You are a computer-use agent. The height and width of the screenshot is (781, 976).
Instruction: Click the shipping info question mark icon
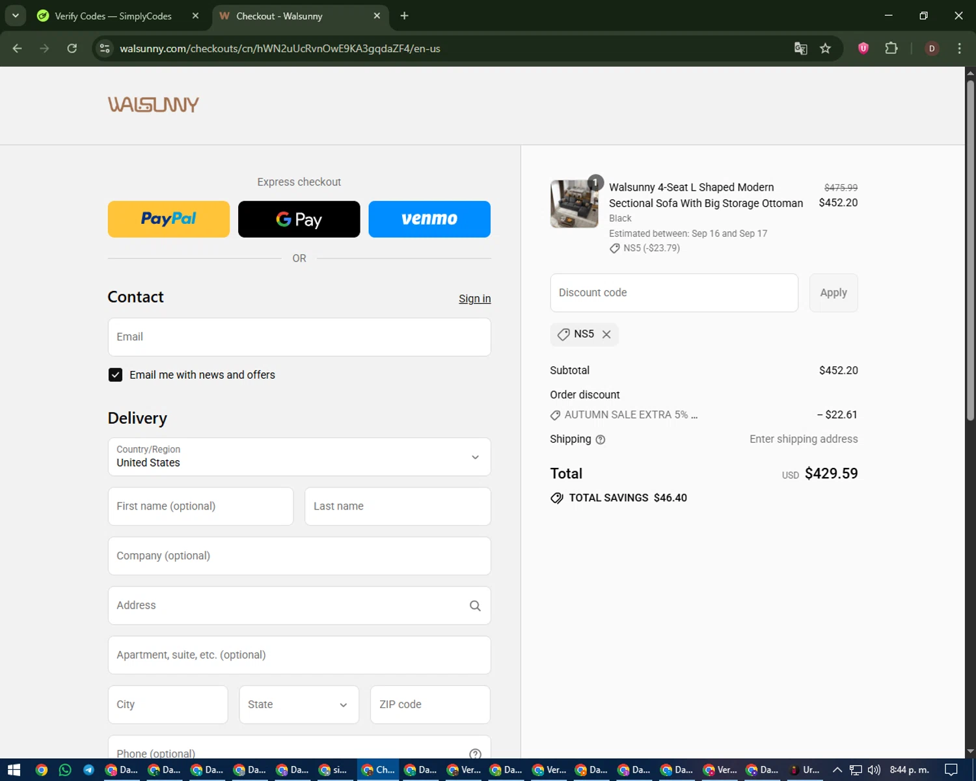pos(601,440)
